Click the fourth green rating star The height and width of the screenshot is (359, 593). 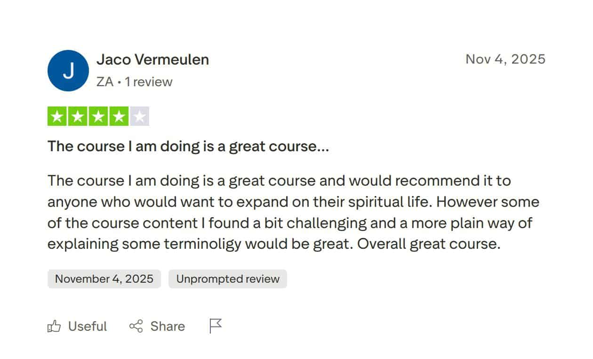point(119,117)
